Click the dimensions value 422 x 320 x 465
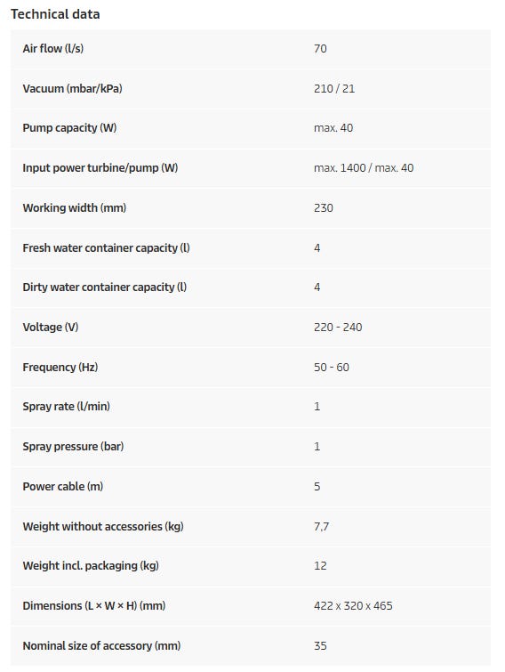This screenshot has height=672, width=505. coord(353,605)
